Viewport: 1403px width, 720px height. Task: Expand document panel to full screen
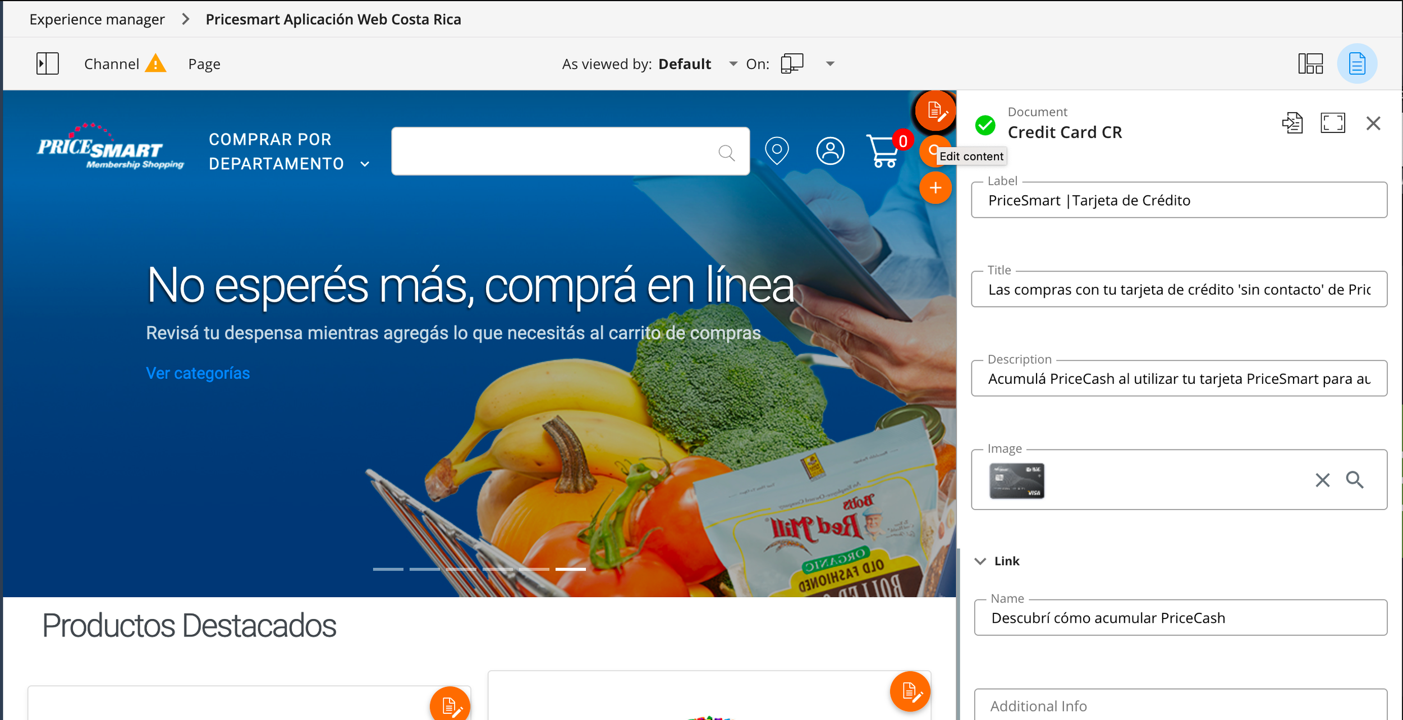1333,123
